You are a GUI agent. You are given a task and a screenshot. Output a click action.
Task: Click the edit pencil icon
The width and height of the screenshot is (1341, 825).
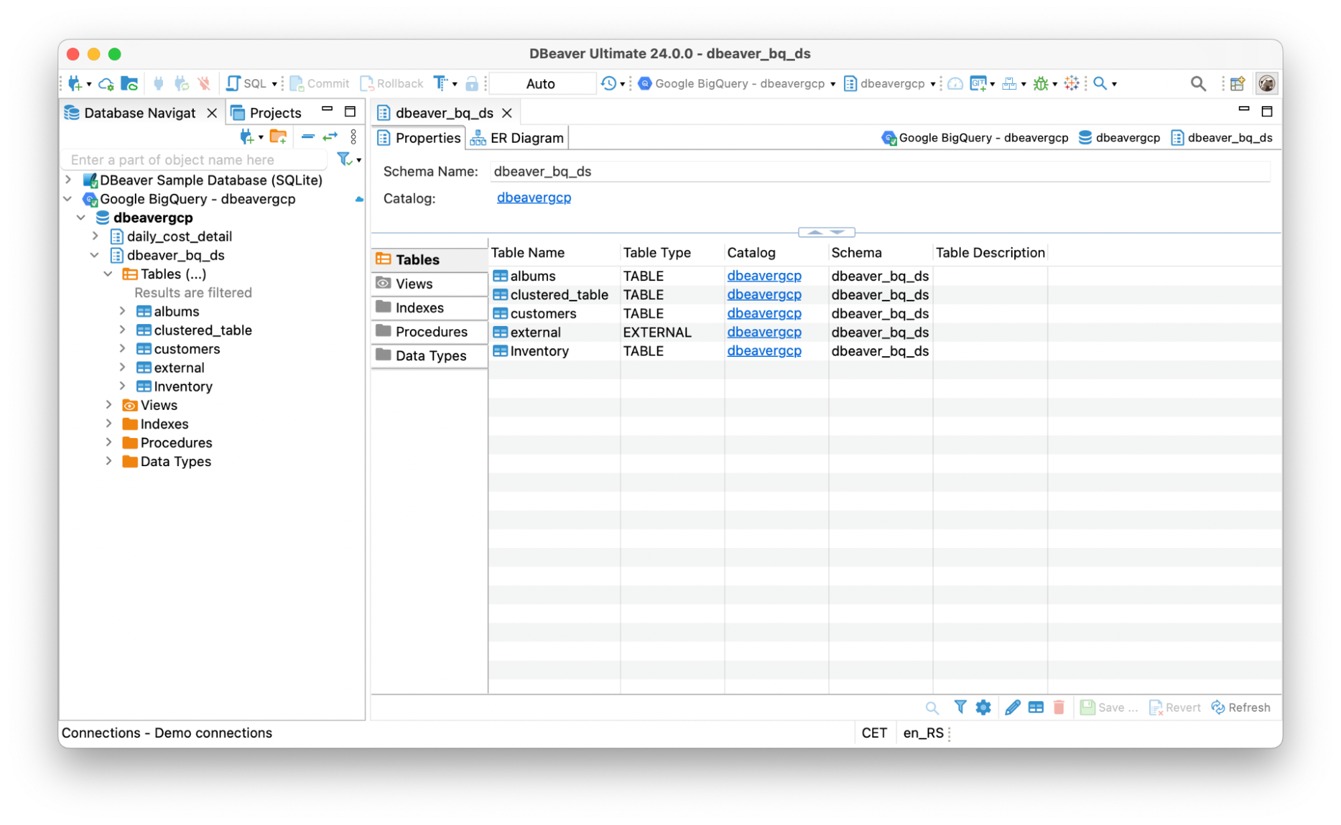point(1013,707)
